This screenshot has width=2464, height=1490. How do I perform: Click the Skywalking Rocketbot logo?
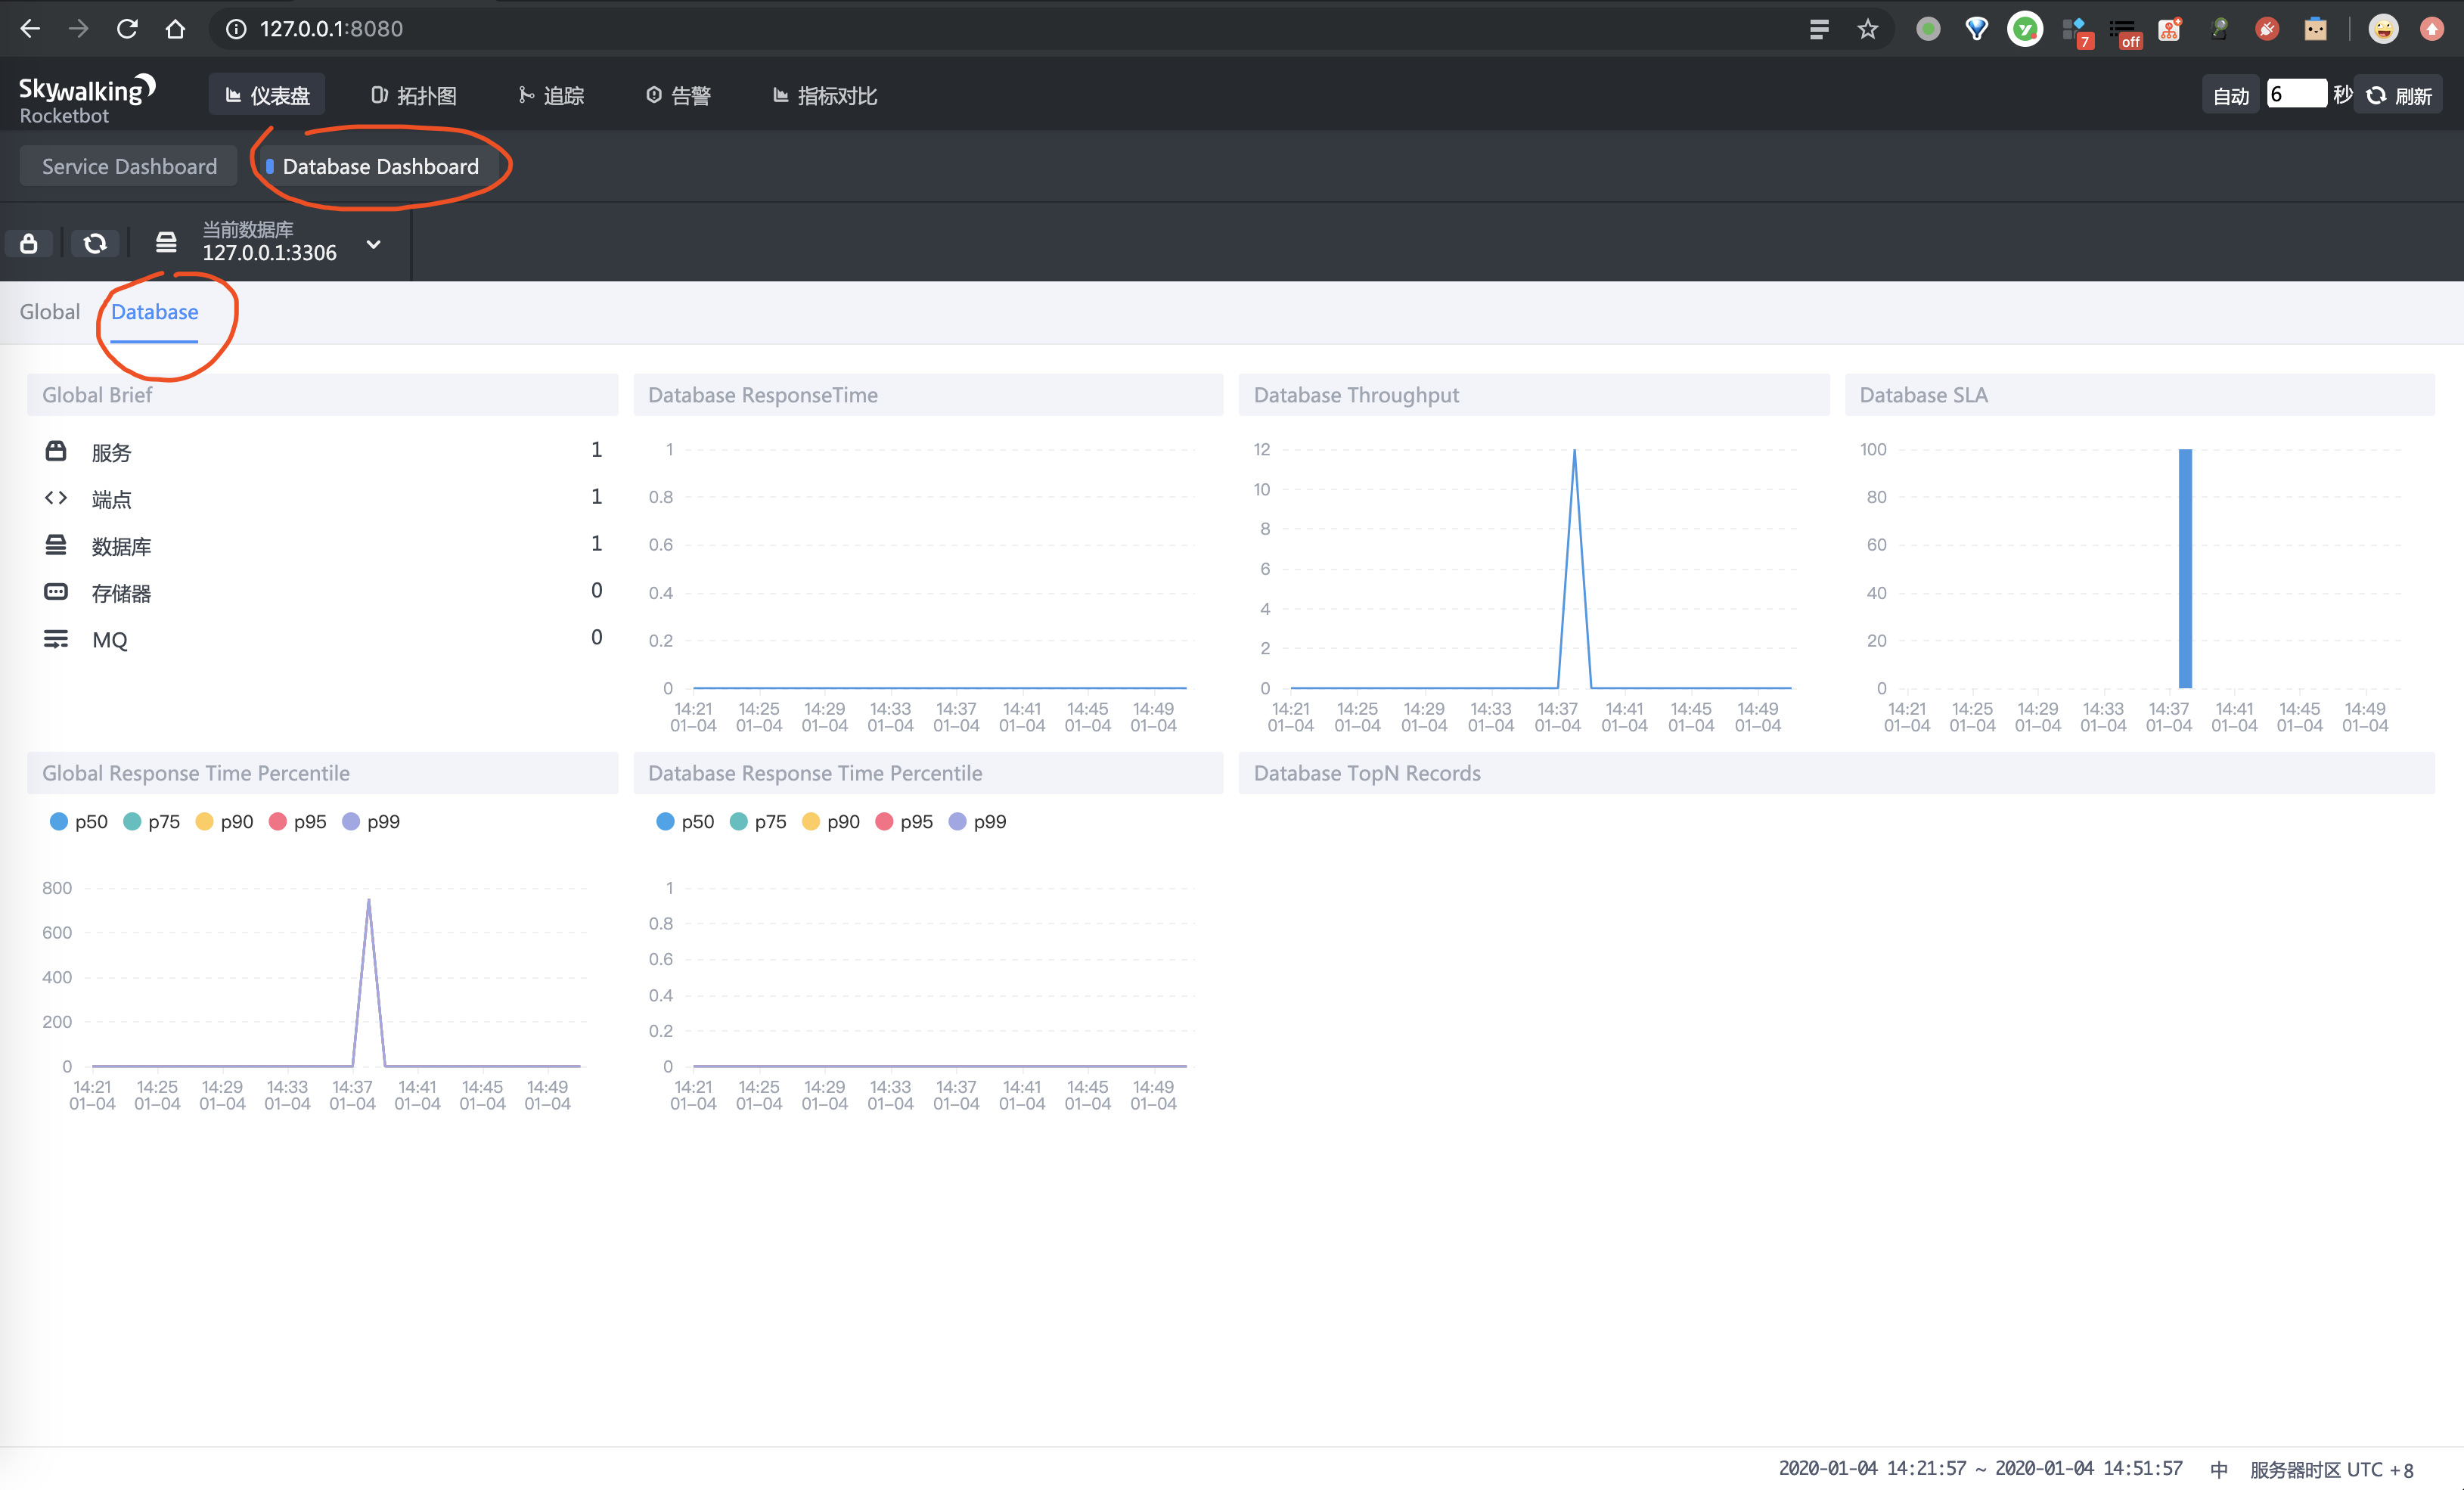[x=86, y=98]
